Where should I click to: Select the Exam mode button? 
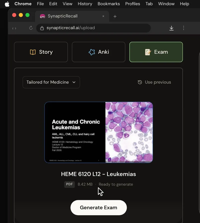(156, 52)
